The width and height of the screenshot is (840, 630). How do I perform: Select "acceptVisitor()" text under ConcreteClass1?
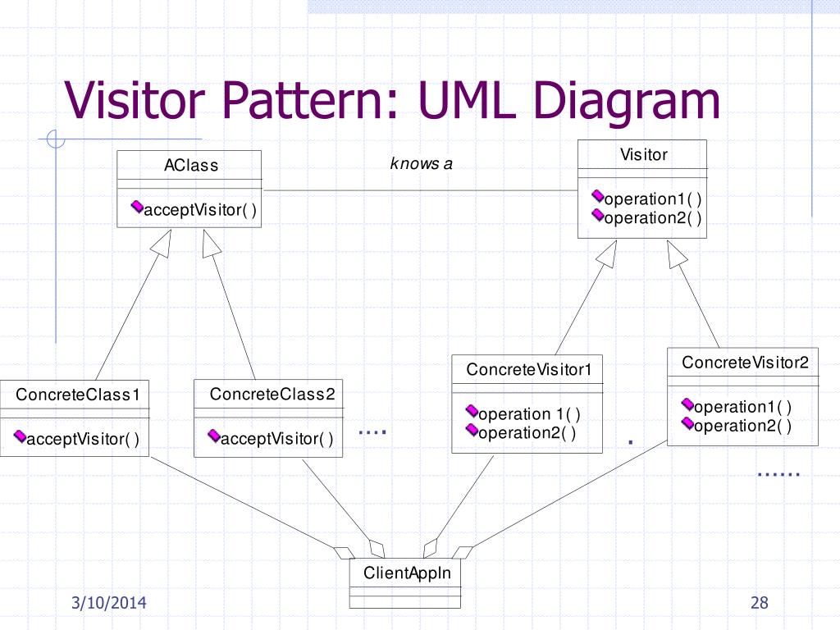point(83,440)
